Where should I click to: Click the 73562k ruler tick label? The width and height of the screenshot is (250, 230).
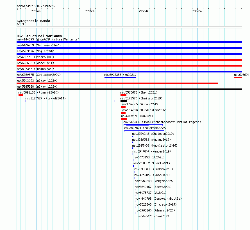36,11
